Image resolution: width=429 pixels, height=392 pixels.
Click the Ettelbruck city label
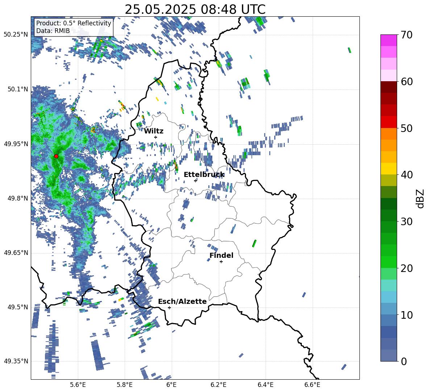(x=204, y=175)
